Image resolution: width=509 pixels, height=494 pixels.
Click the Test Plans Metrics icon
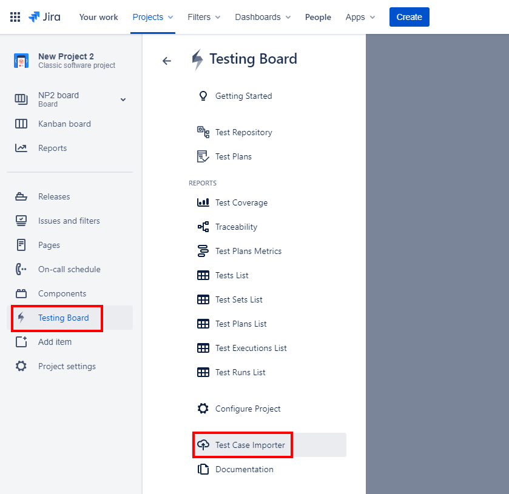tap(203, 251)
